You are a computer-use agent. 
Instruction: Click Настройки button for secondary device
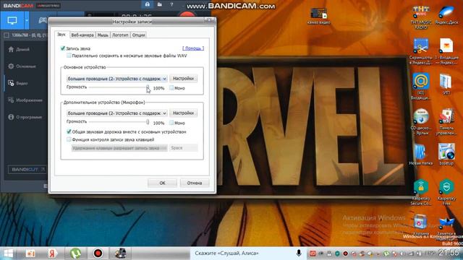coord(183,113)
